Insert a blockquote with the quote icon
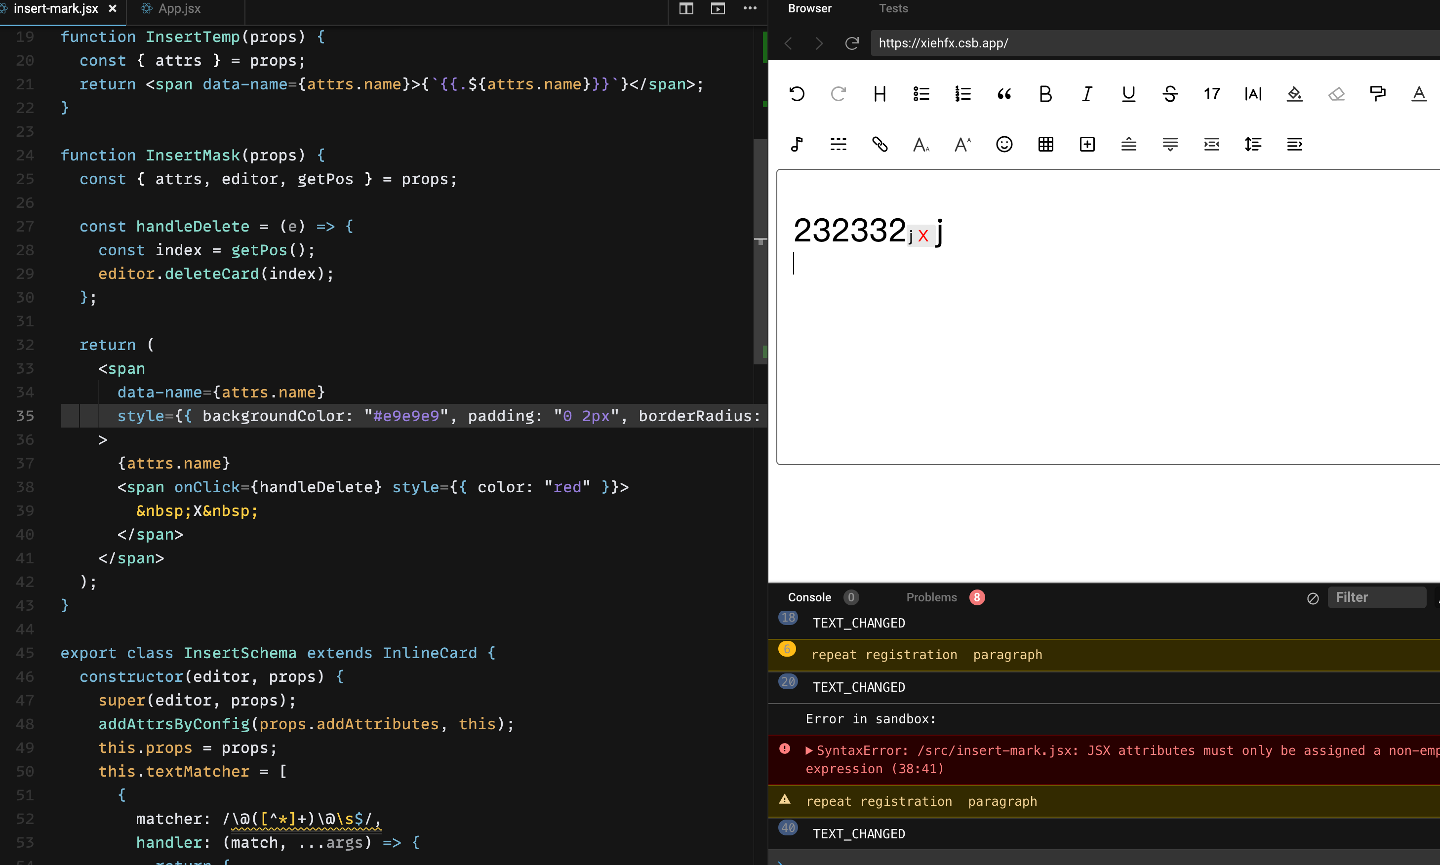This screenshot has width=1440, height=865. point(1004,94)
